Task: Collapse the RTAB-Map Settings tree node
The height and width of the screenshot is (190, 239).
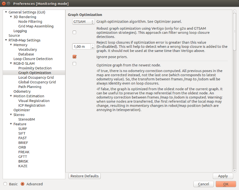Action: pyautogui.click(x=6, y=40)
